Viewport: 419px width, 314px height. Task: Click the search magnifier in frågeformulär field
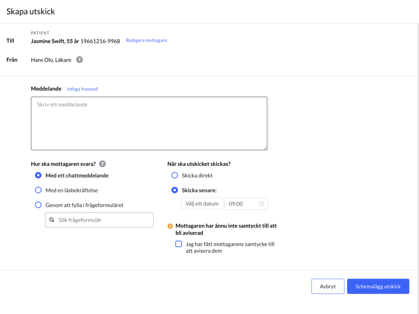coord(52,220)
